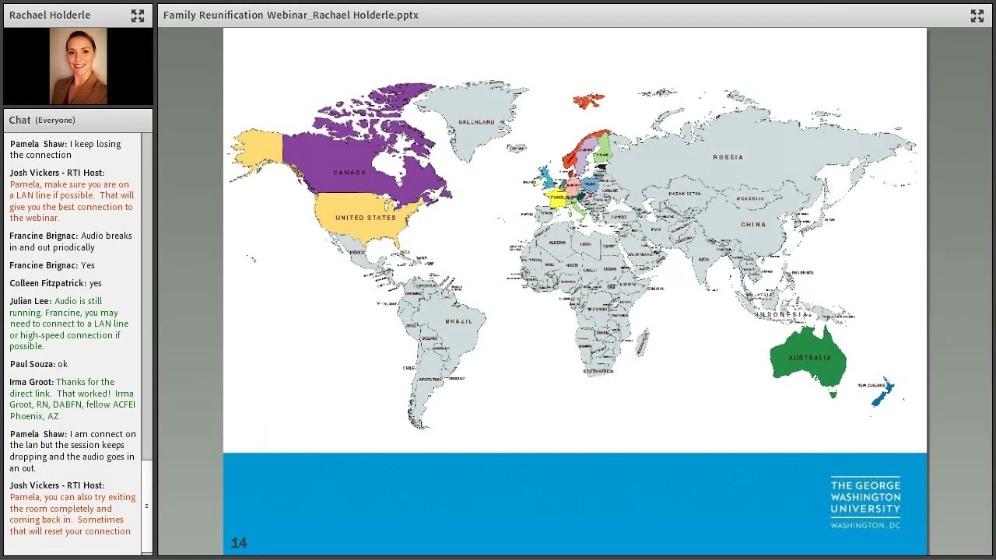Image resolution: width=996 pixels, height=560 pixels.
Task: Click Josh Vickers' 'exiting the room completely' message
Action: pyautogui.click(x=72, y=509)
